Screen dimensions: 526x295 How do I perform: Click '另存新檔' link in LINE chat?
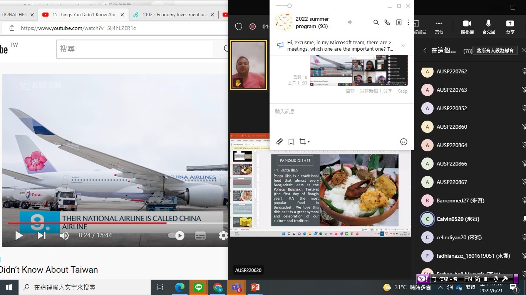pyautogui.click(x=369, y=91)
